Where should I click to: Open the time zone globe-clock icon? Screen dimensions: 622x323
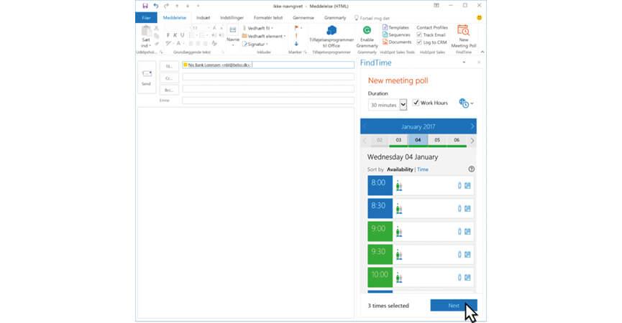(464, 103)
